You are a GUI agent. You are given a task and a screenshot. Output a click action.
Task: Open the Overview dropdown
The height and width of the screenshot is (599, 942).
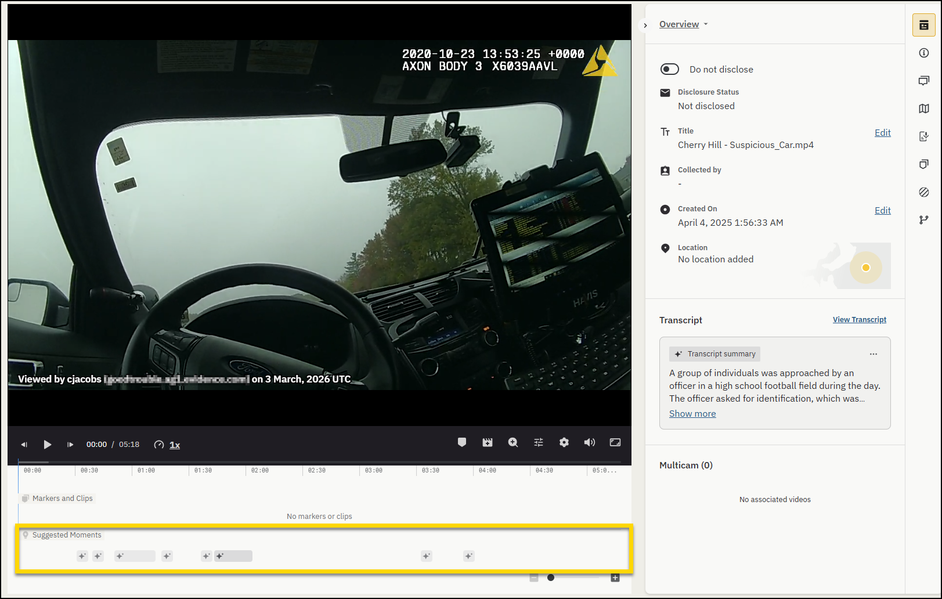pyautogui.click(x=683, y=24)
